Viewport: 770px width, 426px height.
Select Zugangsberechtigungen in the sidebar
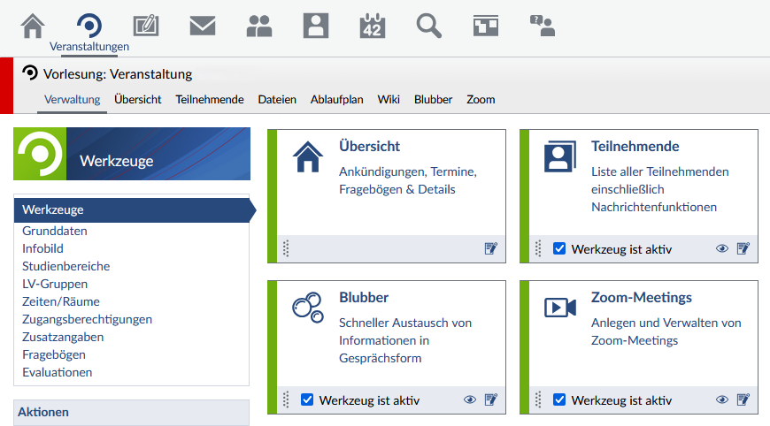[x=87, y=319]
